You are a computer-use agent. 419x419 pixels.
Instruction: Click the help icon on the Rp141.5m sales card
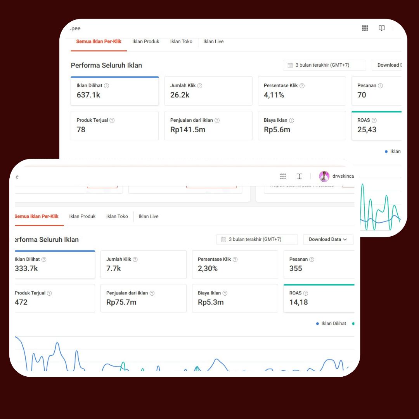point(217,121)
